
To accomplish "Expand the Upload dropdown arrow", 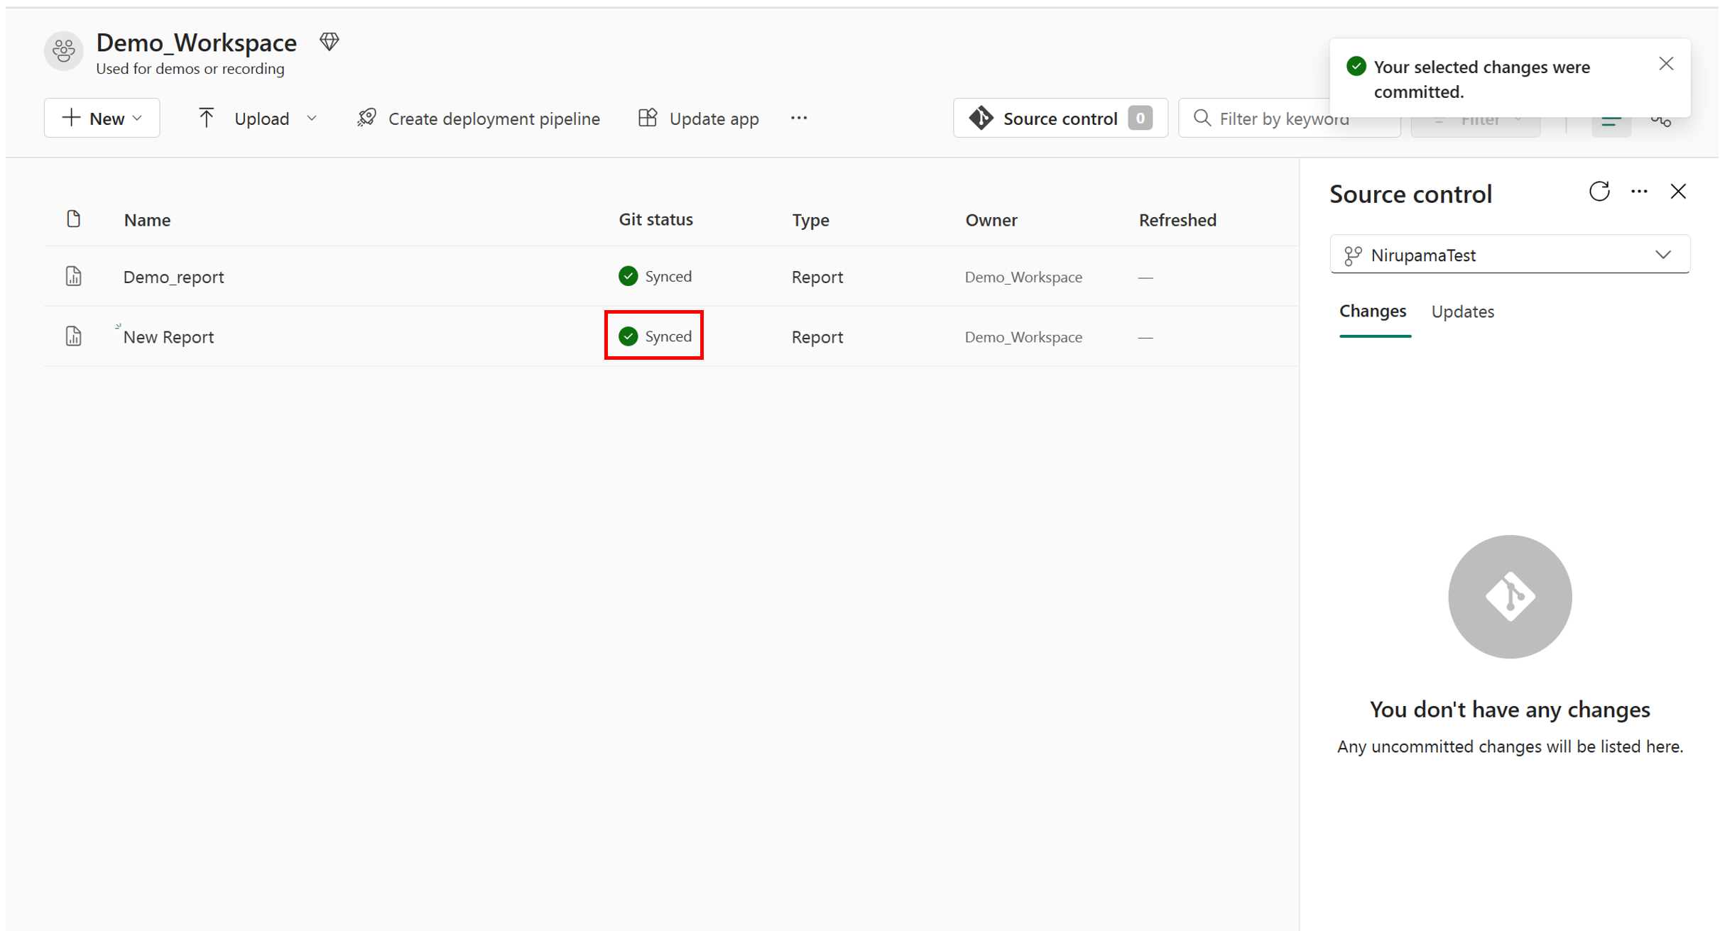I will pyautogui.click(x=312, y=118).
